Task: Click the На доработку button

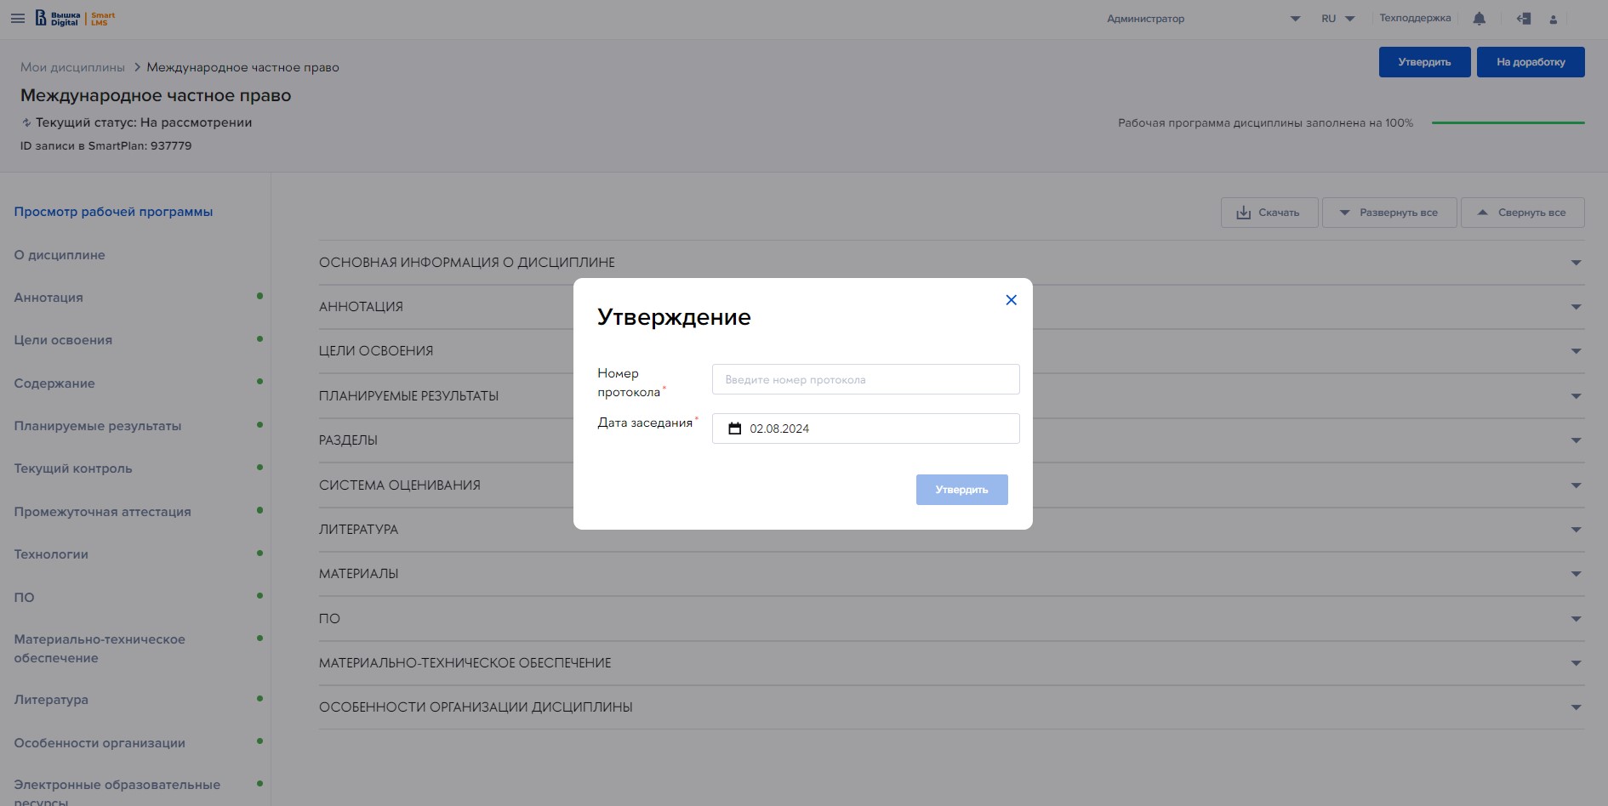Action: click(x=1530, y=62)
